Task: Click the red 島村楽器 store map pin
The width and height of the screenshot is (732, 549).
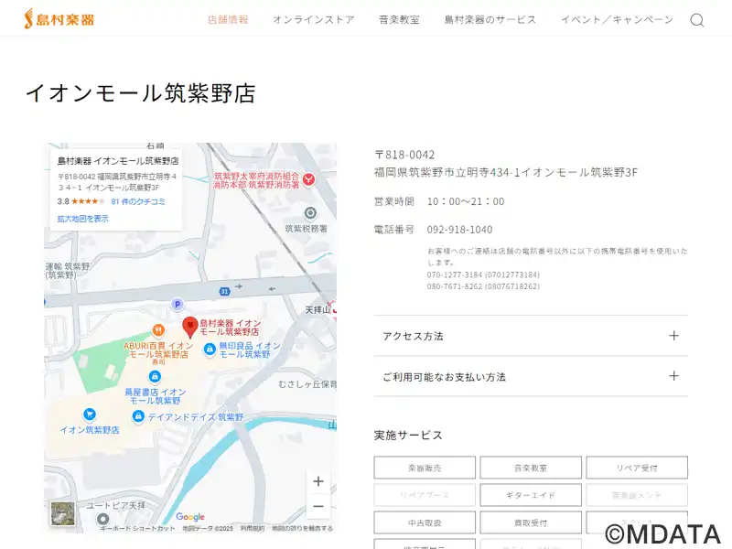Action: click(190, 327)
